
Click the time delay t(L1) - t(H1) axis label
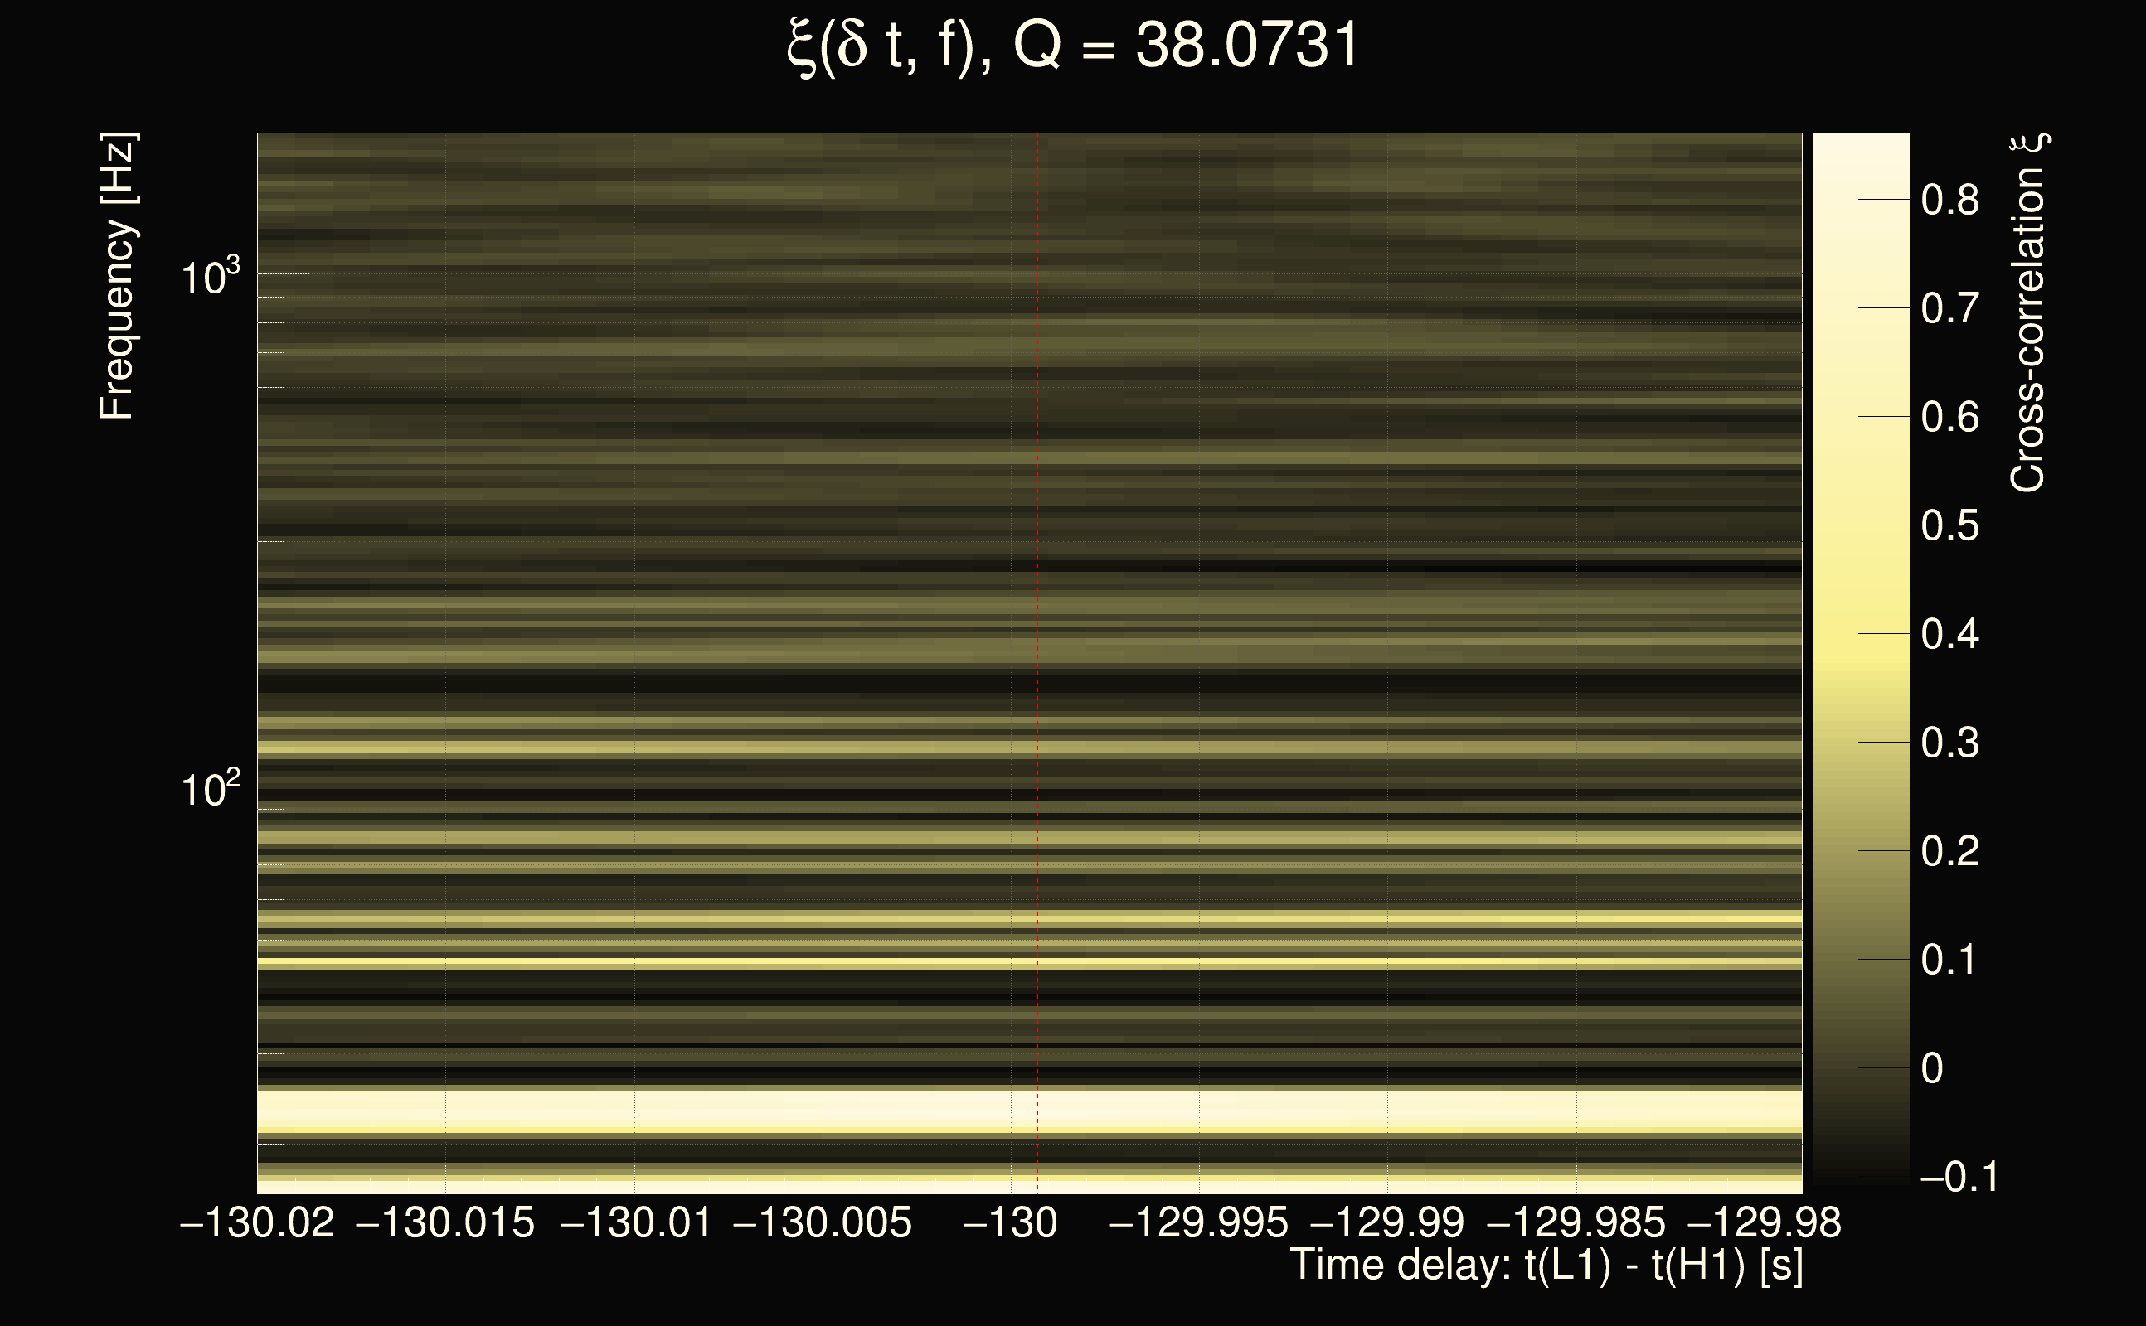tap(1546, 1266)
